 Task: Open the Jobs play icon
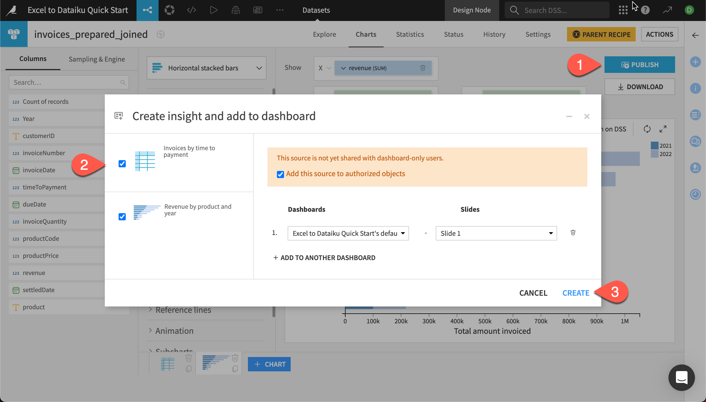tap(213, 10)
